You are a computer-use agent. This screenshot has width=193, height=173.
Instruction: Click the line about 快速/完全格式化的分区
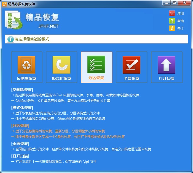[x=55, y=113]
